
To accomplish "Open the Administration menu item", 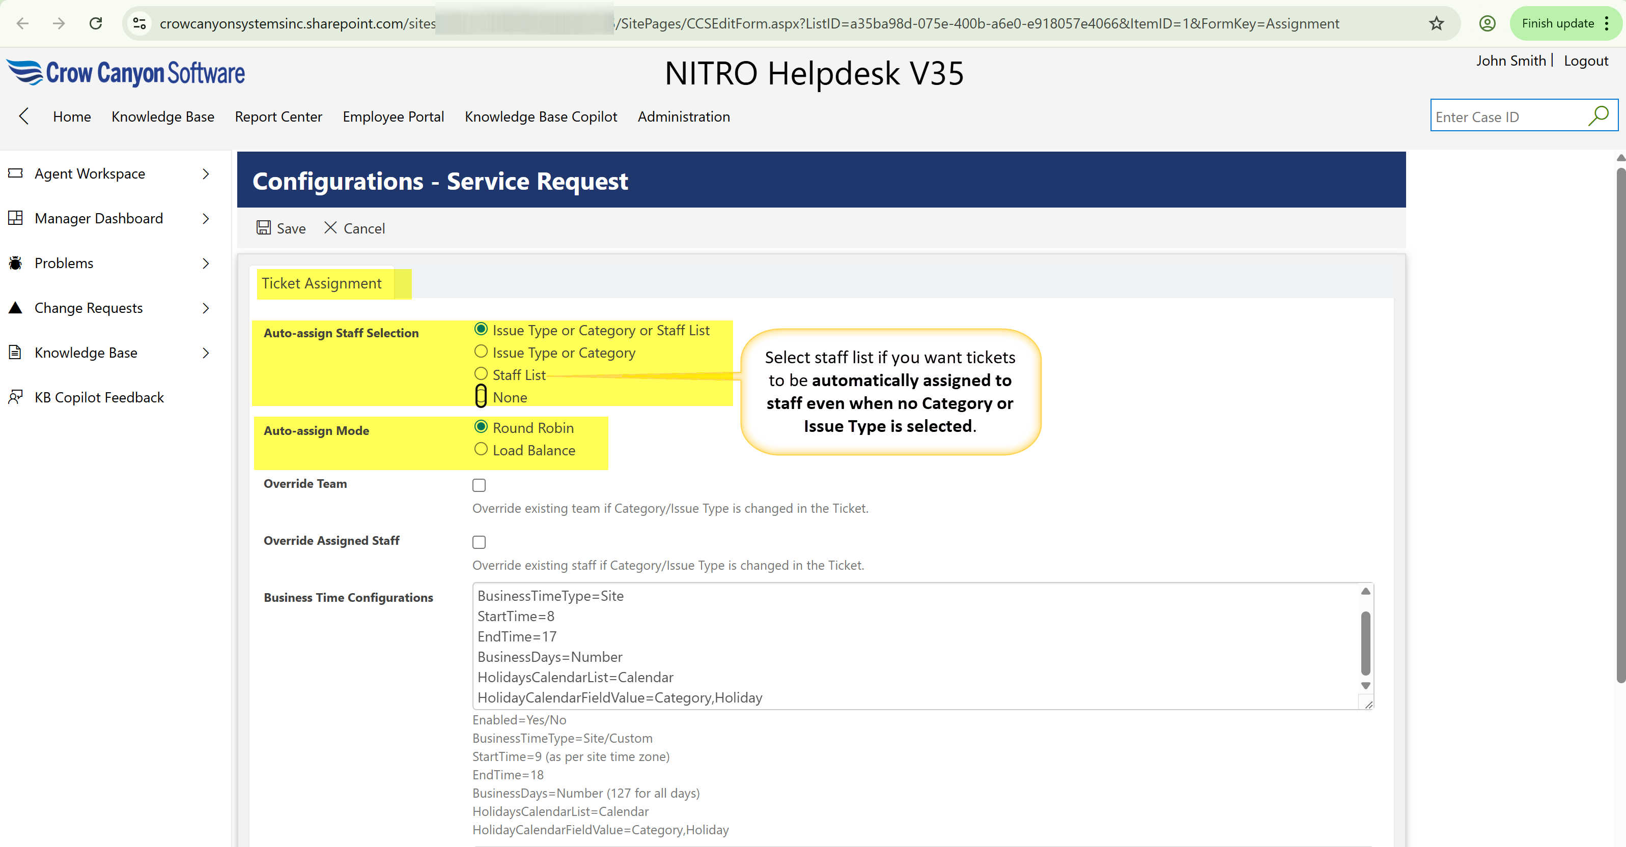I will click(x=684, y=116).
